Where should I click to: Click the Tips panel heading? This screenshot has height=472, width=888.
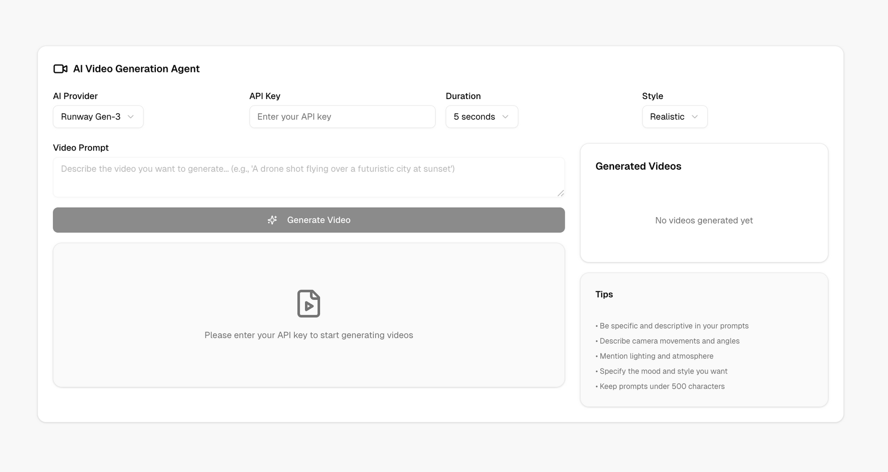[x=604, y=294]
